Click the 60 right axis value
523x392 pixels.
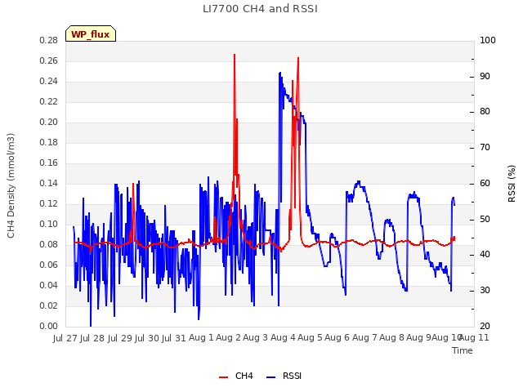tap(485, 183)
